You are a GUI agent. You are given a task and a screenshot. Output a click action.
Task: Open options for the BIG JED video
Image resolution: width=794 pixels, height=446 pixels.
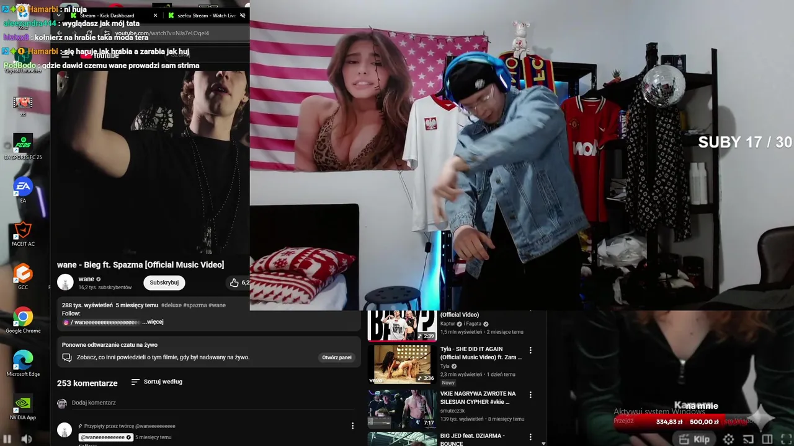click(x=530, y=437)
